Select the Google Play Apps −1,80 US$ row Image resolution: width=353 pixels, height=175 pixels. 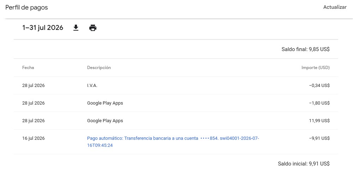(x=176, y=103)
